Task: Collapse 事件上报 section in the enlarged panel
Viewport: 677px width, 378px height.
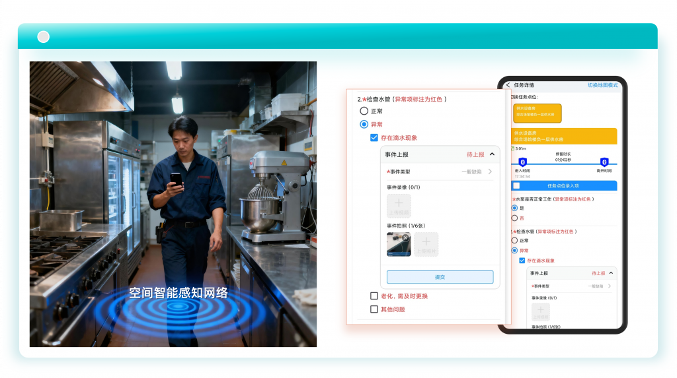Action: click(493, 154)
